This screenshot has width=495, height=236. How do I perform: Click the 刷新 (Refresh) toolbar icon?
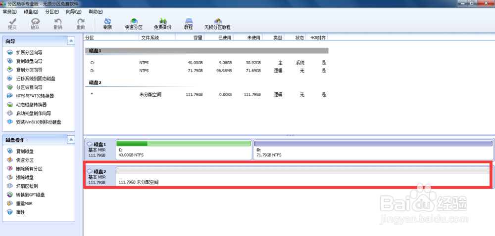pos(107,24)
